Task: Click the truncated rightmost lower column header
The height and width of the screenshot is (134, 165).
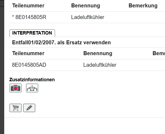Action: 159,53
